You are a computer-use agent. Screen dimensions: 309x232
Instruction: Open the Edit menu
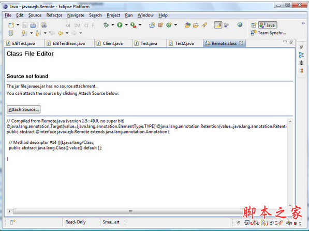[20, 15]
